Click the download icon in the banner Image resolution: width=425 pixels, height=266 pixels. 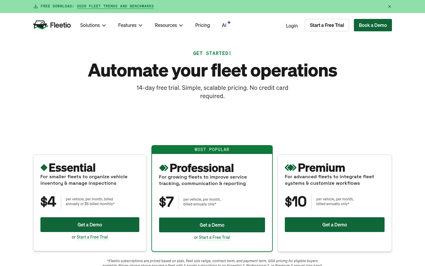(36, 6)
